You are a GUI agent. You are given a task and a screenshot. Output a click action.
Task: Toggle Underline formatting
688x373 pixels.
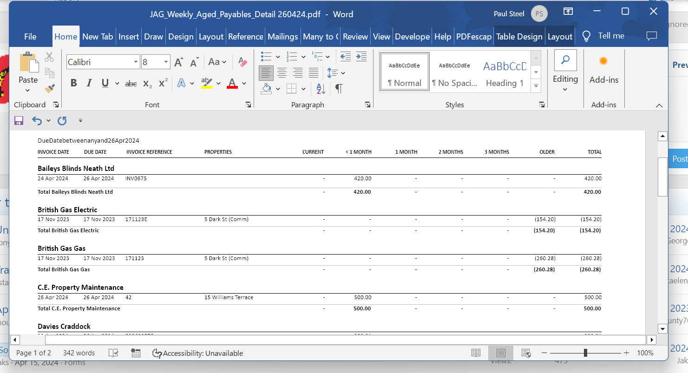[x=105, y=83]
